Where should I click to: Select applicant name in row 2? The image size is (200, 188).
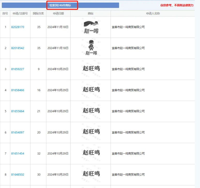[x=128, y=48]
